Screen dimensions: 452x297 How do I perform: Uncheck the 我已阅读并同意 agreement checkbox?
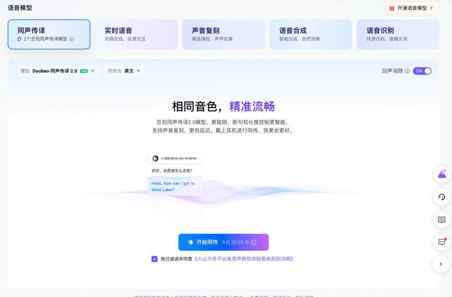(x=154, y=259)
